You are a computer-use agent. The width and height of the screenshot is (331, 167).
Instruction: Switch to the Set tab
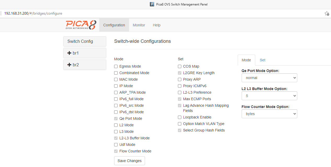coord(263,60)
